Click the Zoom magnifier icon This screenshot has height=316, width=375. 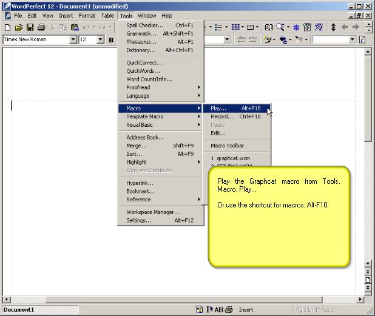pos(280,27)
